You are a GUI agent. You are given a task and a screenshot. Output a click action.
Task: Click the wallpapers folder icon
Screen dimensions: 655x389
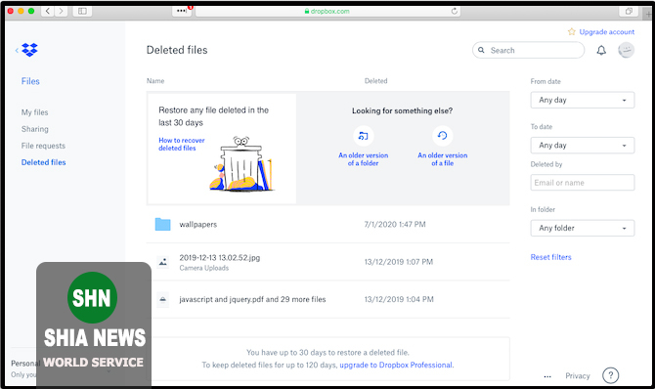click(x=163, y=225)
